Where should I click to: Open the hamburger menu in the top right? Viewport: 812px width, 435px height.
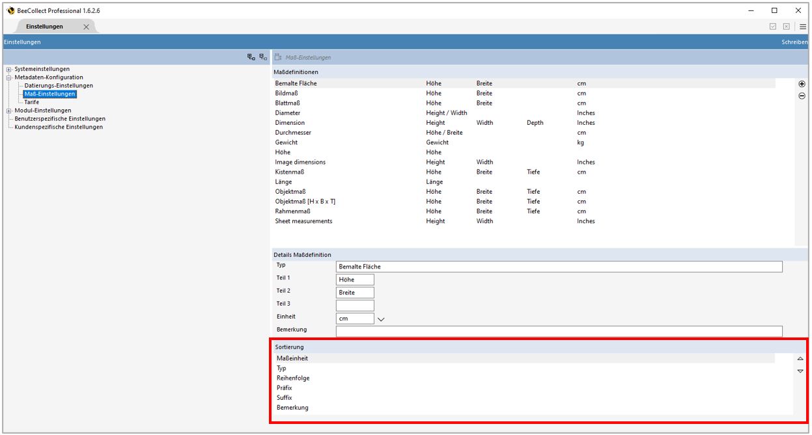[803, 27]
